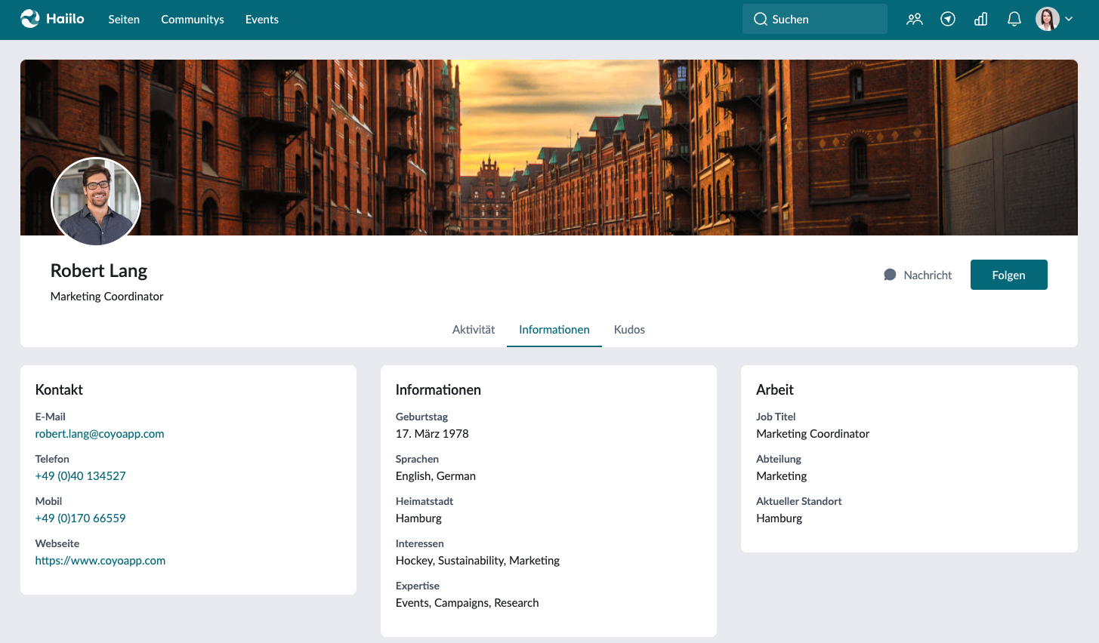Expand the user menu chevron
1099x643 pixels.
1069,20
